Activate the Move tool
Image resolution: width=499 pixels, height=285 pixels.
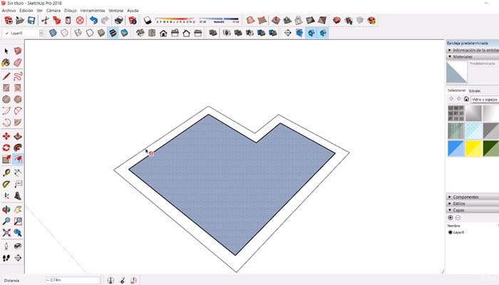point(6,136)
